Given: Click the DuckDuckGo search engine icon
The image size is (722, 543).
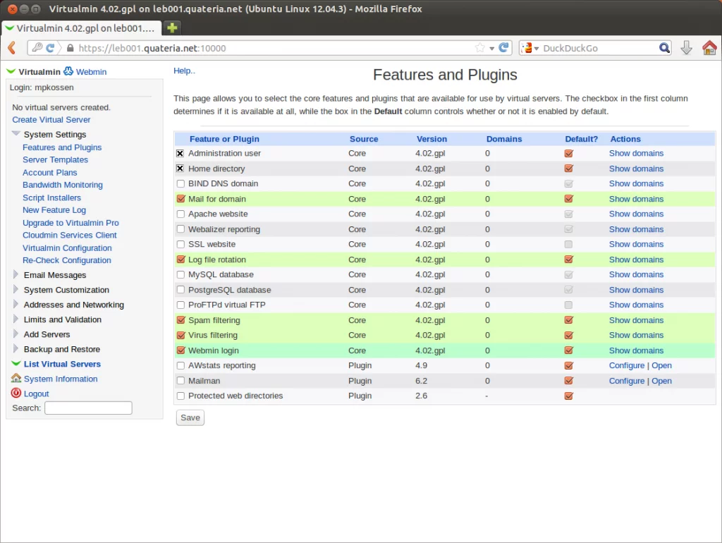Looking at the screenshot, I should 527,47.
